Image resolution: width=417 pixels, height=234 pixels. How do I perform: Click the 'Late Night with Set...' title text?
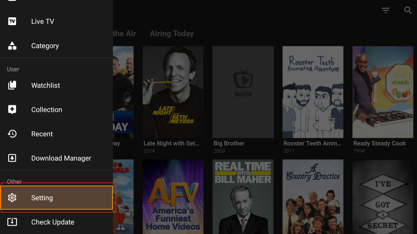(171, 143)
